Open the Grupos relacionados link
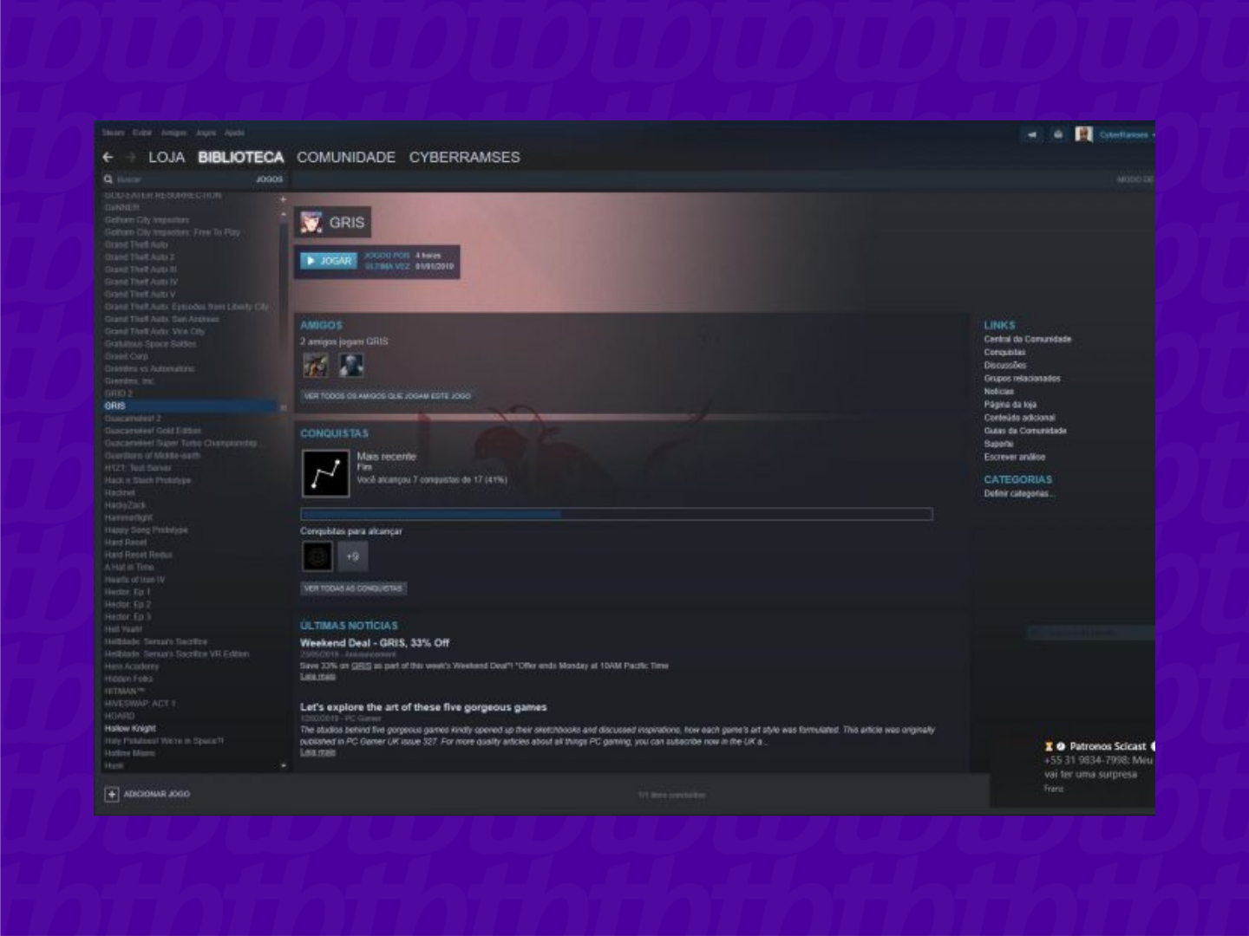The image size is (1249, 936). [1022, 378]
